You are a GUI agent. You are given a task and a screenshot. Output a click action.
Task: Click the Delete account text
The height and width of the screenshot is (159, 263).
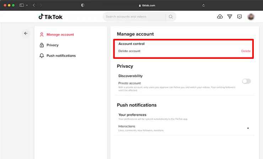pyautogui.click(x=129, y=51)
